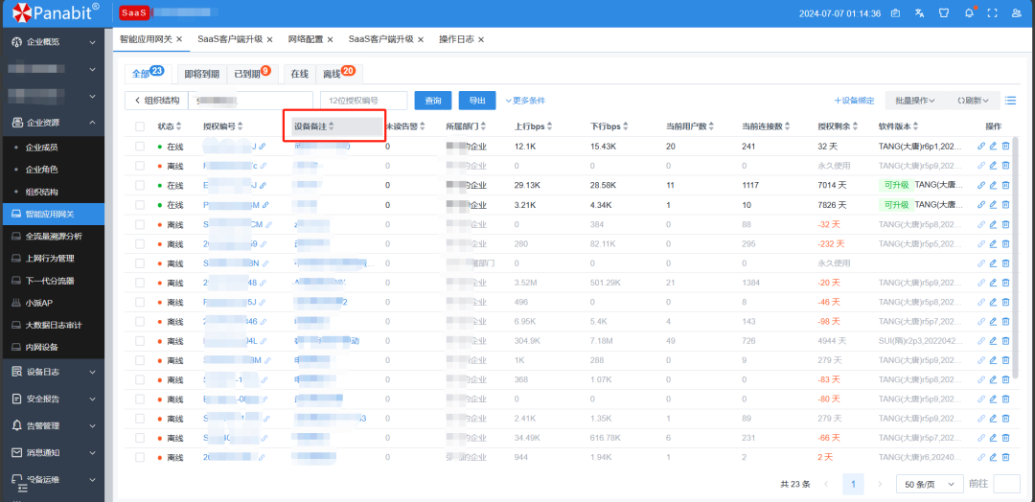Sort by 上行bps column arrows
The width and height of the screenshot is (1035, 502).
pyautogui.click(x=549, y=126)
